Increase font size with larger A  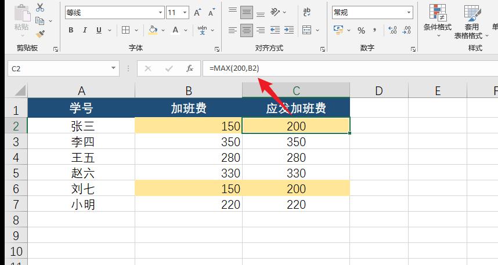[x=197, y=12]
